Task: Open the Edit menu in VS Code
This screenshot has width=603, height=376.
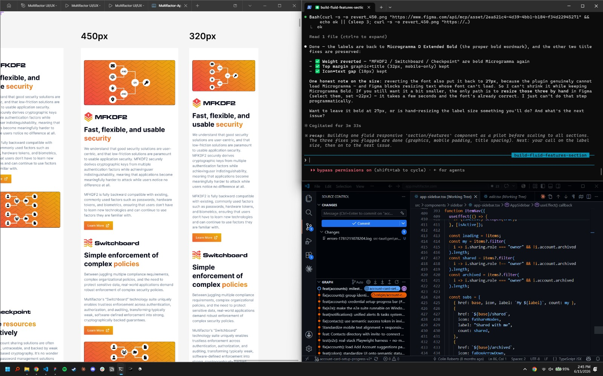Action: pyautogui.click(x=328, y=186)
